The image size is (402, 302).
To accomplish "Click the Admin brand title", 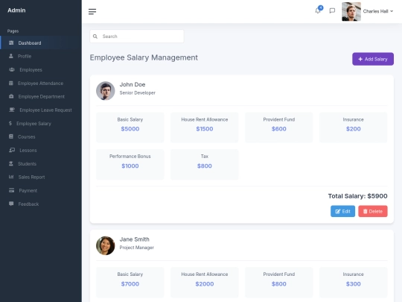I will click(x=16, y=10).
